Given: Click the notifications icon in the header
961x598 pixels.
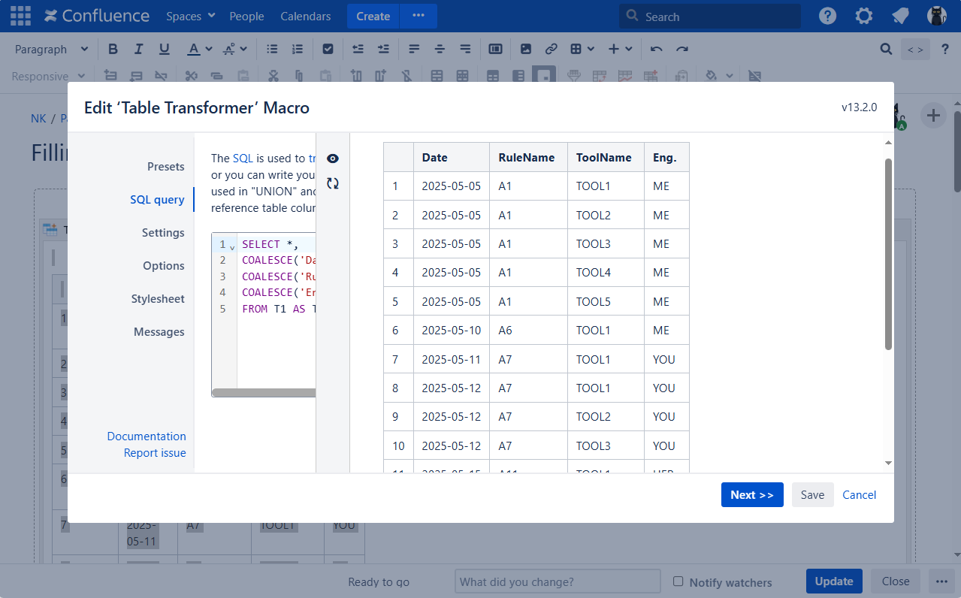Looking at the screenshot, I should tap(900, 16).
